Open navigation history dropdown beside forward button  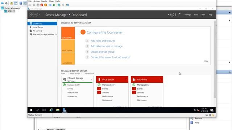click(x=40, y=15)
